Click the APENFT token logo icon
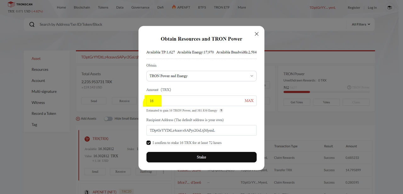403x194 pixels. [x=87, y=192]
